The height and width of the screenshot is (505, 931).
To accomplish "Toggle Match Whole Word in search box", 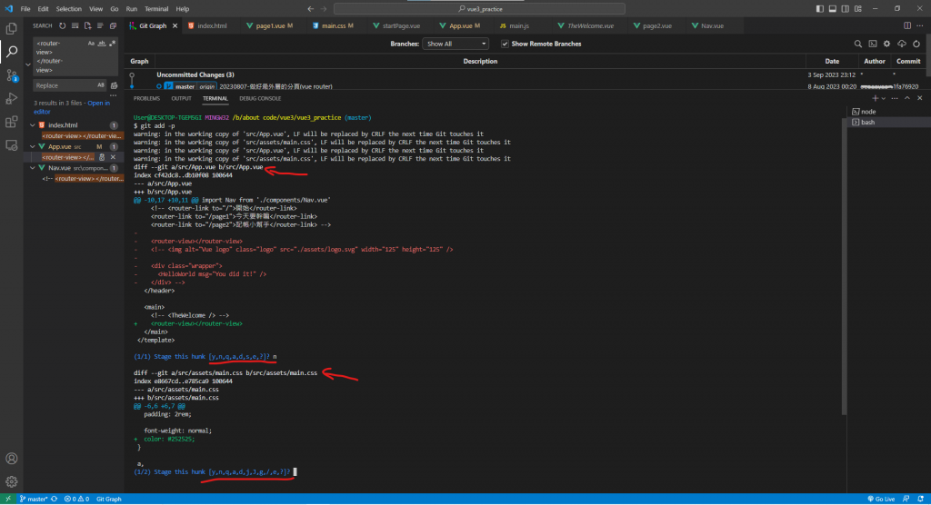I will point(102,44).
